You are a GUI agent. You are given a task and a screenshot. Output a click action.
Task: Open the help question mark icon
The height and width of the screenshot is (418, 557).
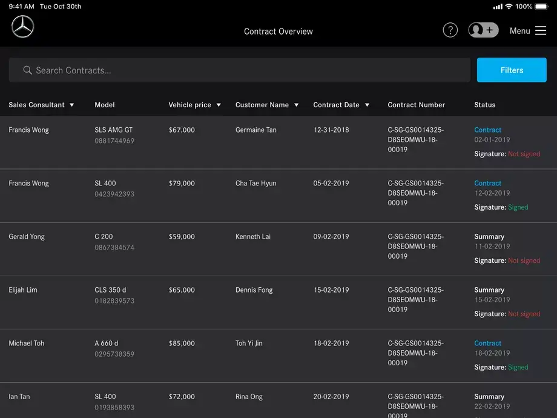coord(450,30)
